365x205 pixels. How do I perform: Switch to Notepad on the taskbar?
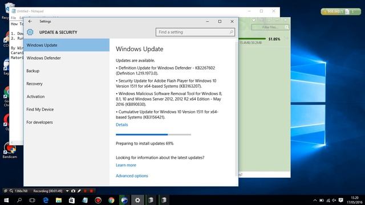tap(85, 200)
